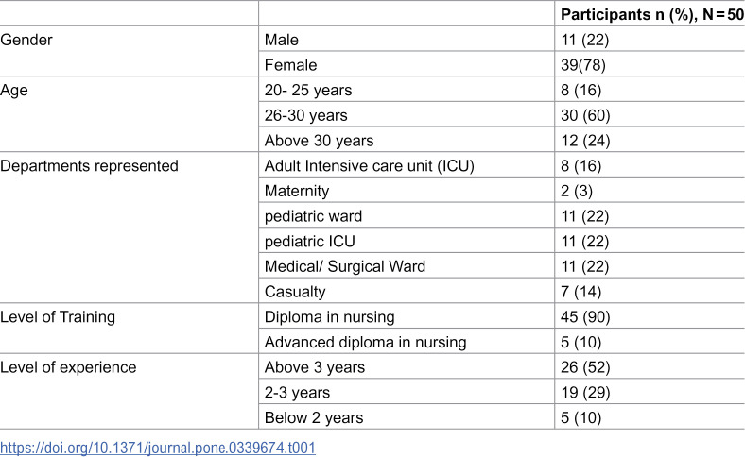Open the doi.org journal.pone.0339674.t001 link
The width and height of the screenshot is (745, 457).
158,448
